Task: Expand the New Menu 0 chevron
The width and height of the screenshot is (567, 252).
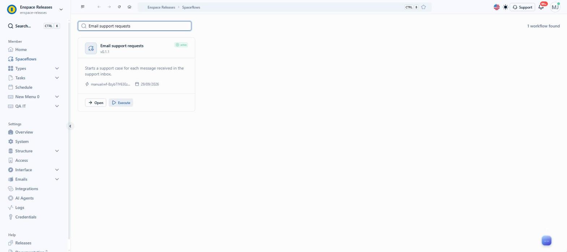Action: coord(57,96)
